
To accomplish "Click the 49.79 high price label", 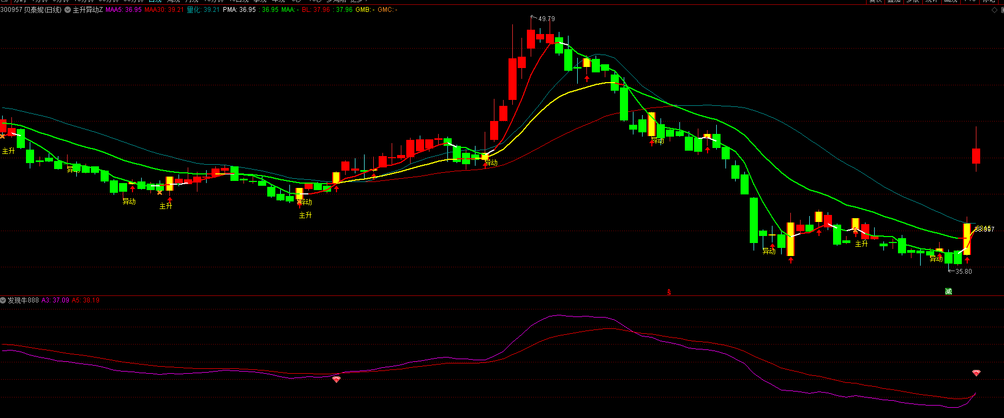I will pos(546,19).
